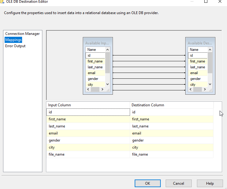Image resolution: width=227 pixels, height=189 pixels.
Task: Select file_name Destination Column cell
Action: tap(171, 154)
